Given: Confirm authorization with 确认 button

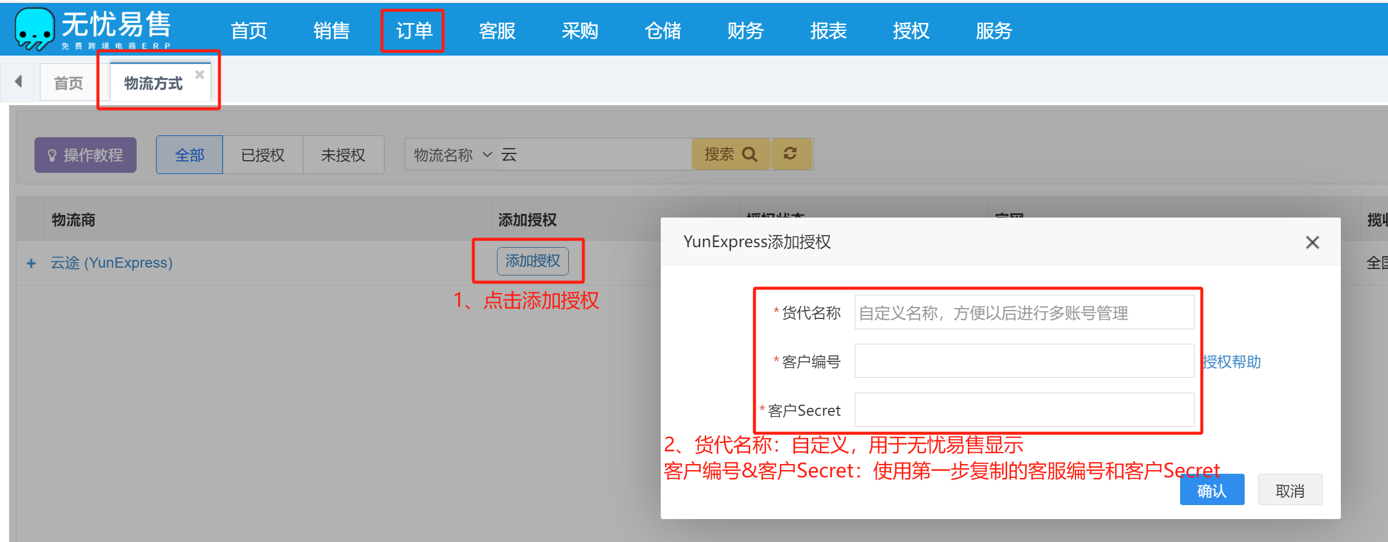Looking at the screenshot, I should [1211, 490].
